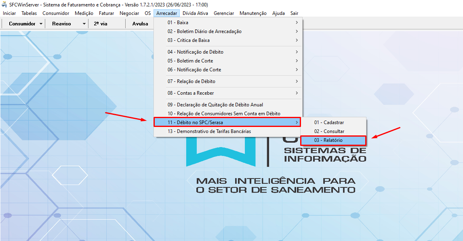This screenshot has width=463, height=241.
Task: Open the Dívida Ativa menu
Action: click(x=195, y=13)
